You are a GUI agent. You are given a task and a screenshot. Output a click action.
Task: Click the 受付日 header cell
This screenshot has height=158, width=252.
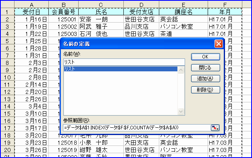pos(31,12)
